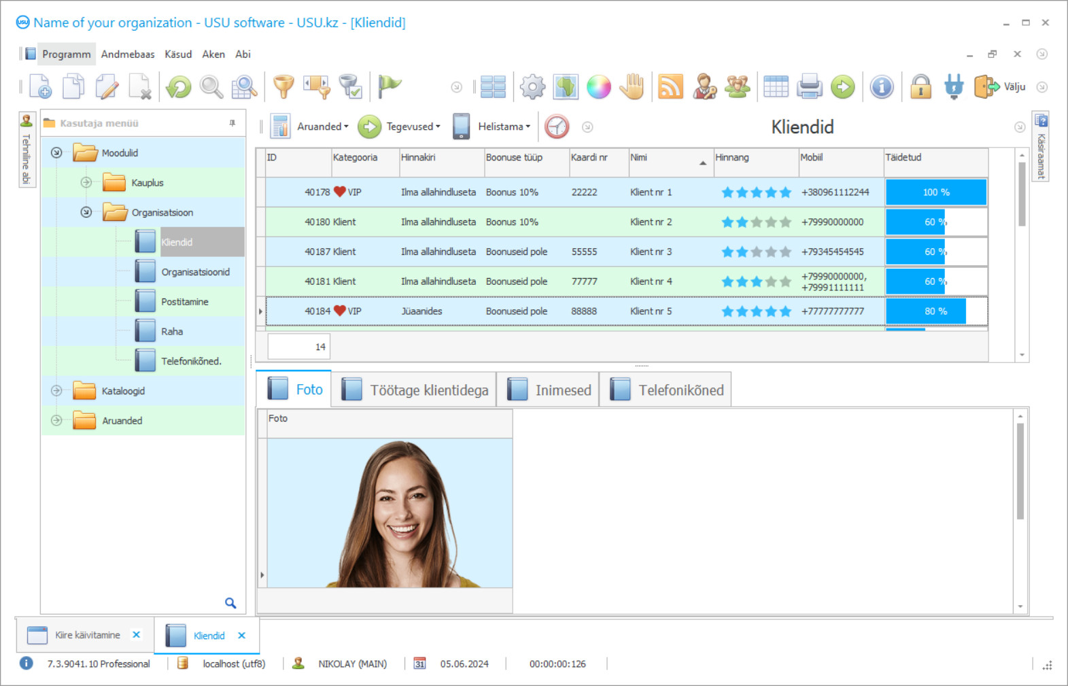This screenshot has height=686, width=1068.
Task: Open the Tehniline abi side panel
Action: (27, 150)
